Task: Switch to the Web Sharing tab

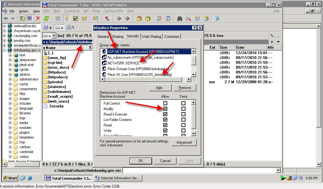Action: (152, 36)
